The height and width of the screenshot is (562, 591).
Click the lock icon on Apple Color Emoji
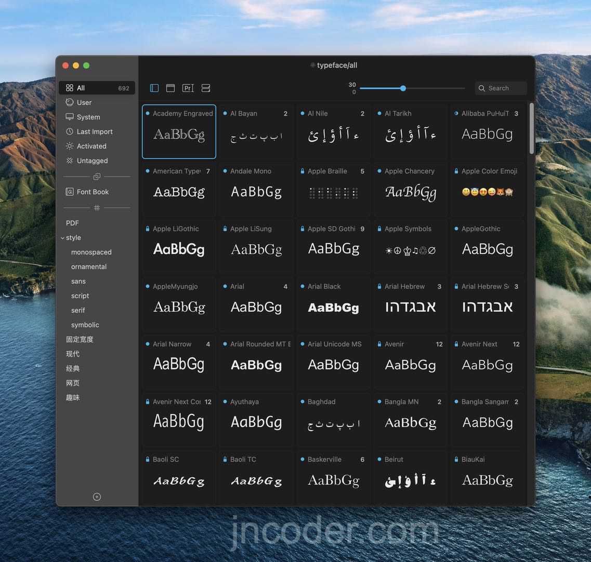point(456,171)
